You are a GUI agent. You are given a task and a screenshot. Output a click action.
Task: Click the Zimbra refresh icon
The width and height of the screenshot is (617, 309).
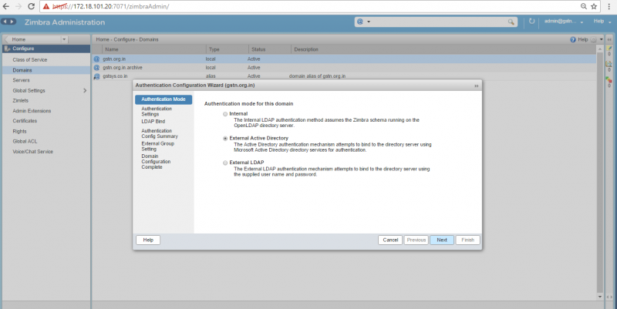click(x=531, y=22)
